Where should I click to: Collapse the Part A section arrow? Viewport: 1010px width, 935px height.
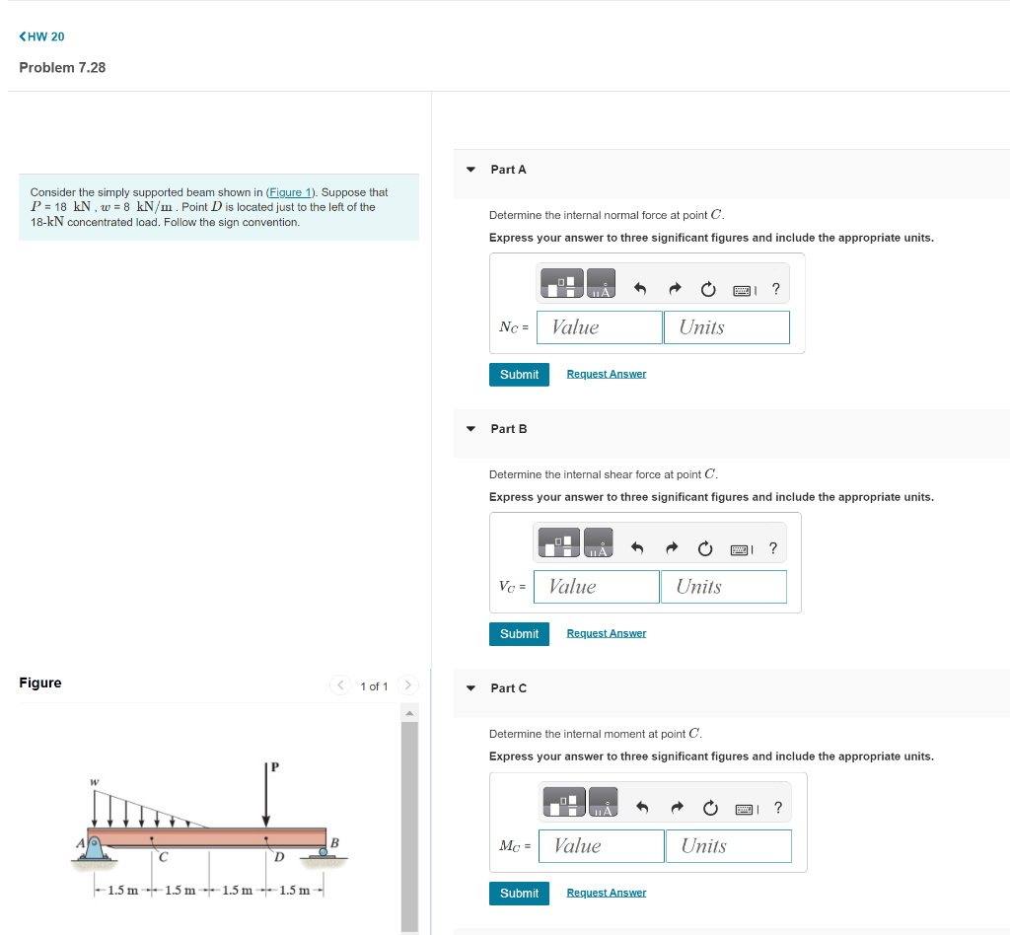pyautogui.click(x=470, y=170)
